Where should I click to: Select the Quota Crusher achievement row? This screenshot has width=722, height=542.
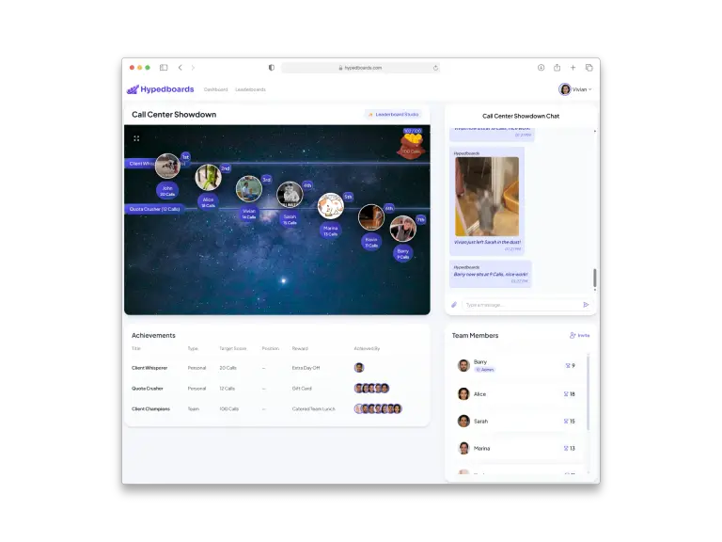[276, 388]
